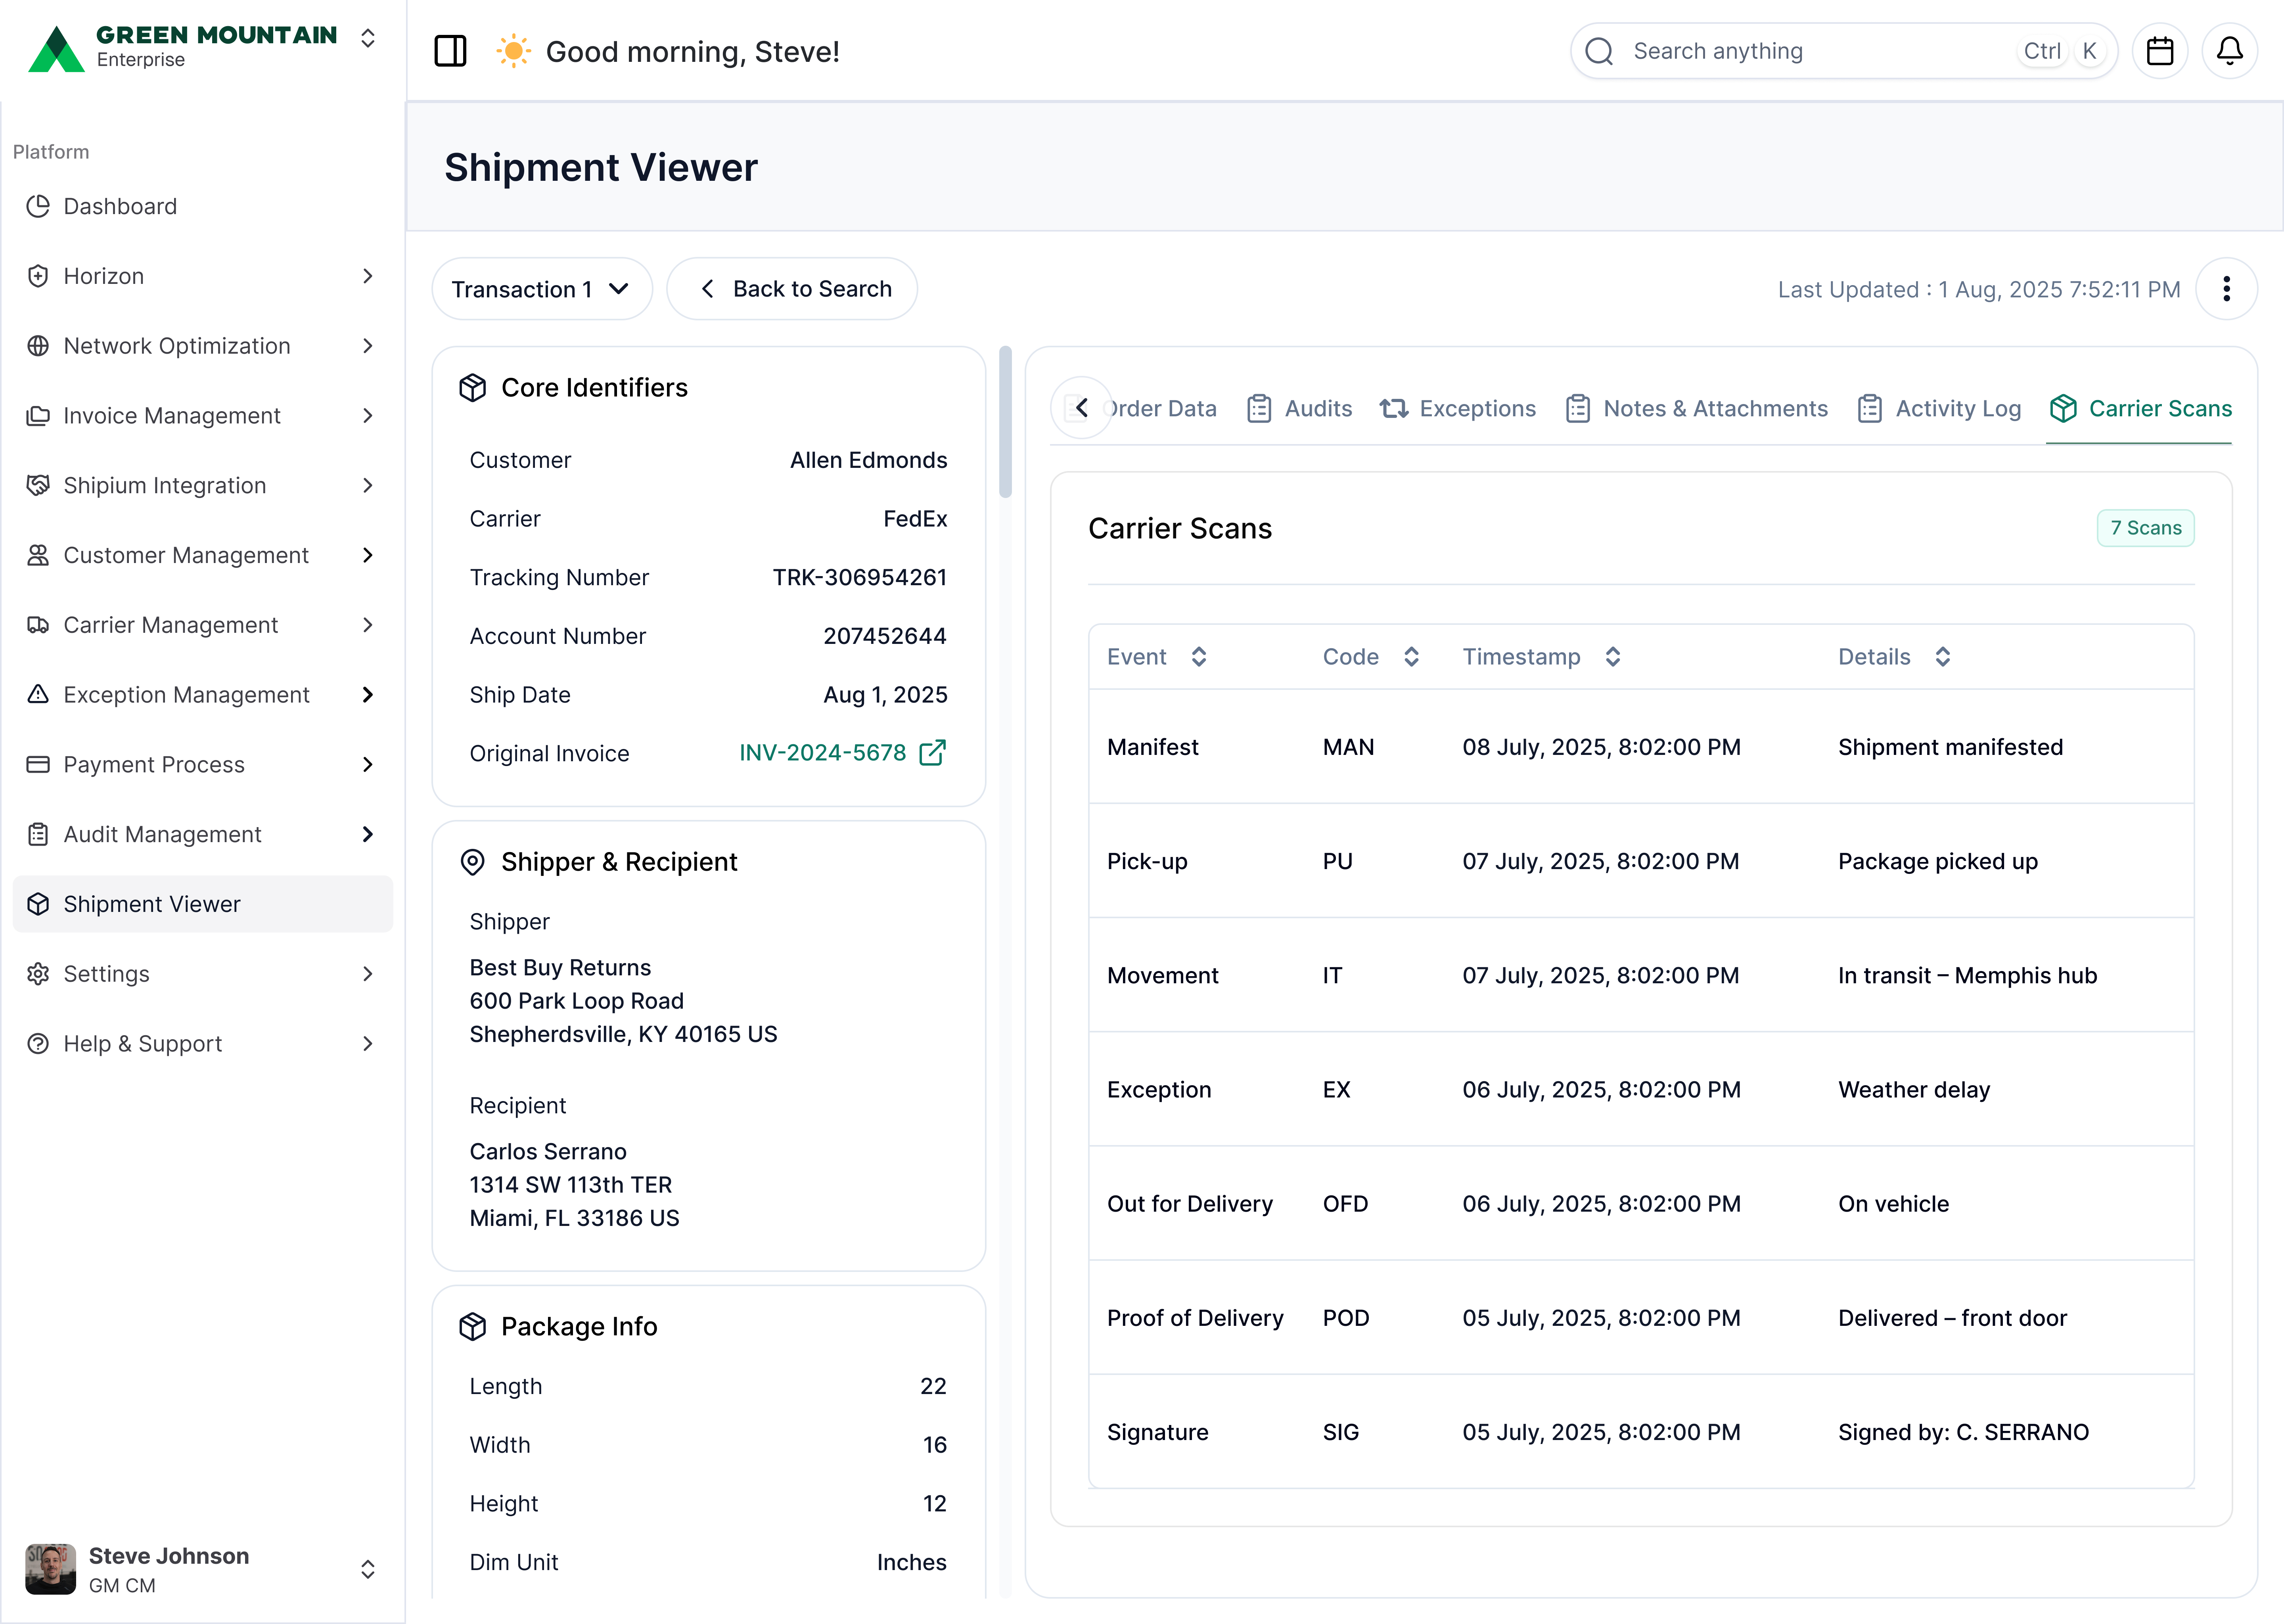Click the In transit – Memphis hub cell
The width and height of the screenshot is (2284, 1624).
tap(1968, 976)
